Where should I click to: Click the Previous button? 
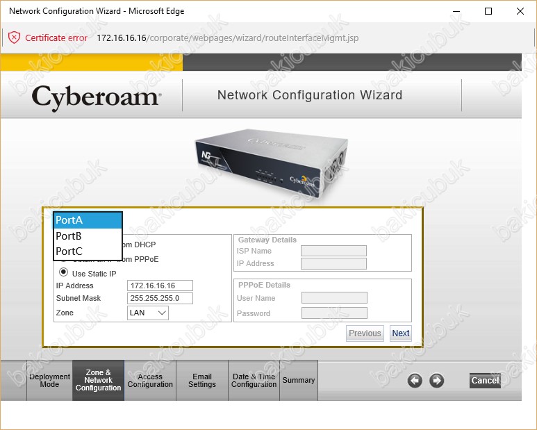[365, 333]
